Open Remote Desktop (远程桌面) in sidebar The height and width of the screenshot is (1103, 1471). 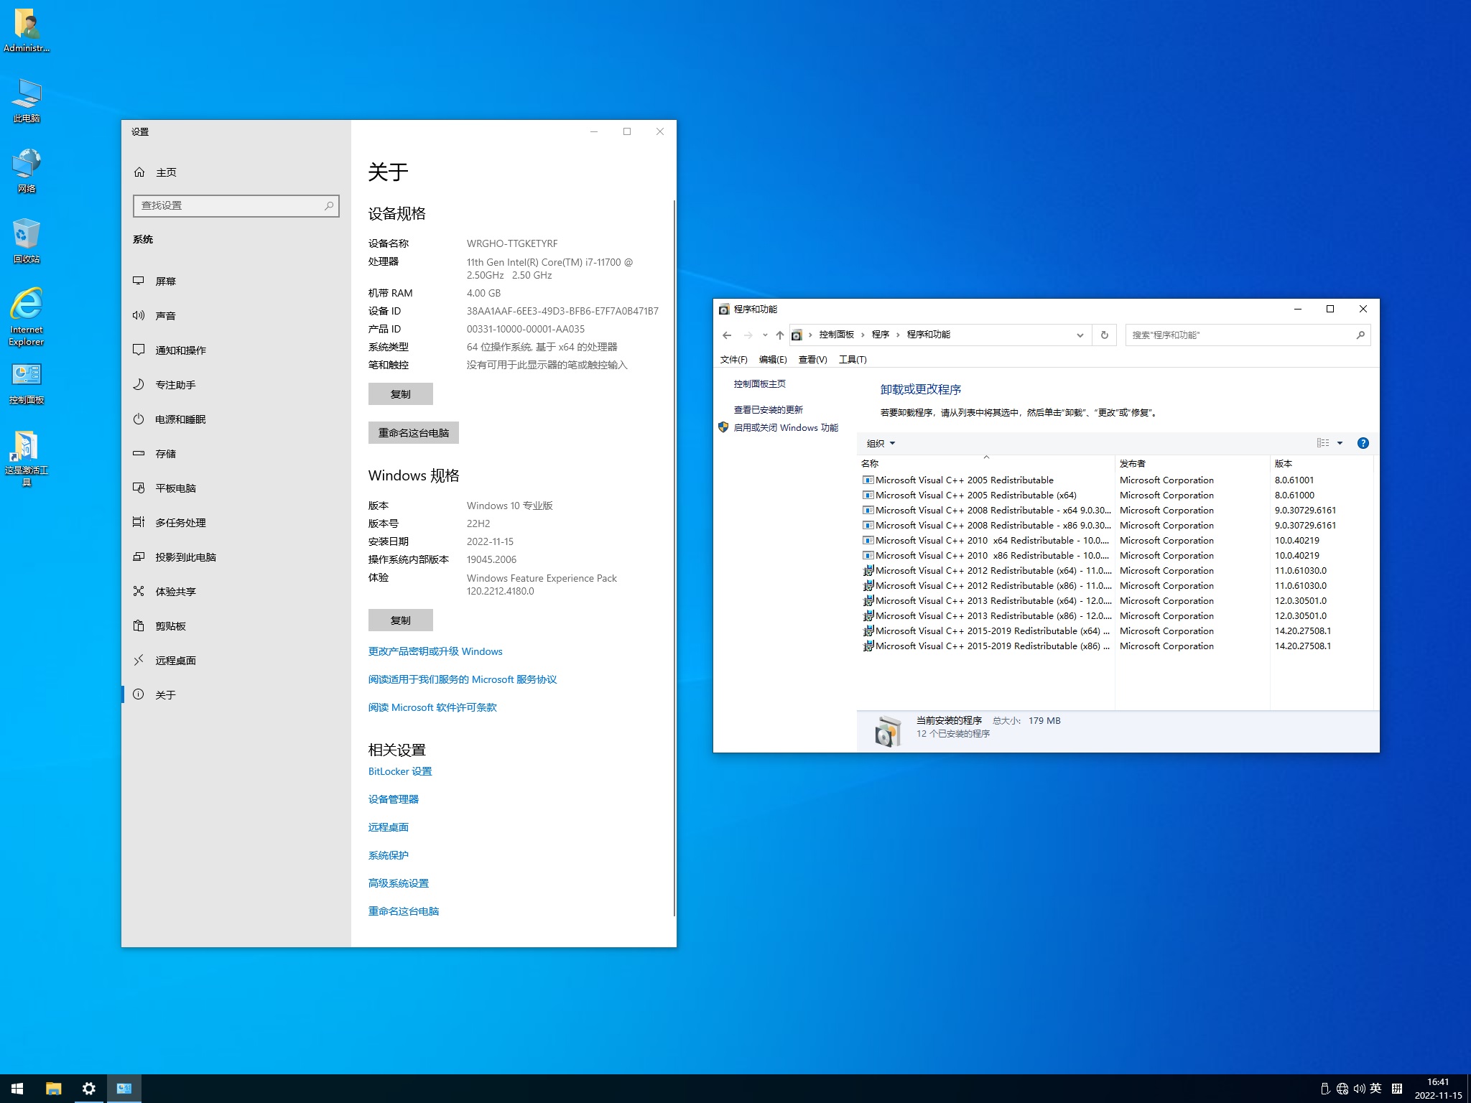pos(236,660)
